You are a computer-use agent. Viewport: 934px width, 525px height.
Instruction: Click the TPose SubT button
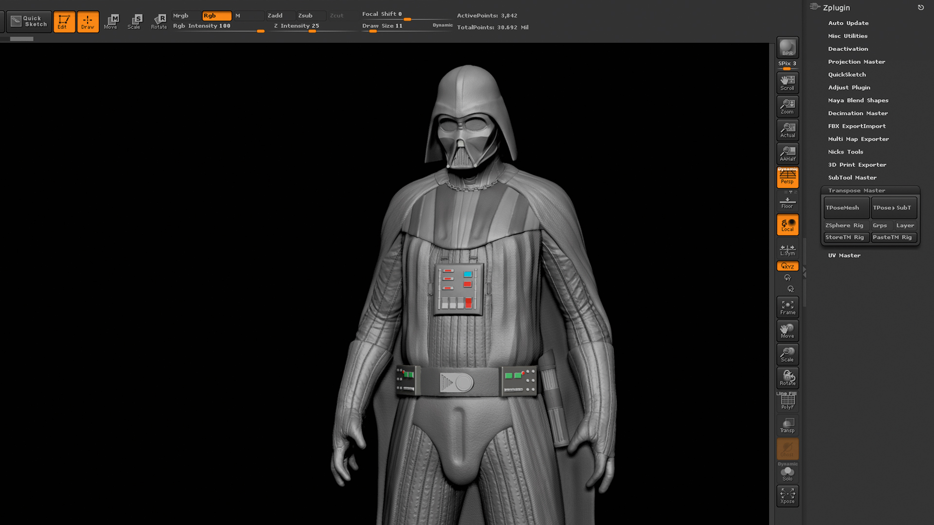(894, 208)
